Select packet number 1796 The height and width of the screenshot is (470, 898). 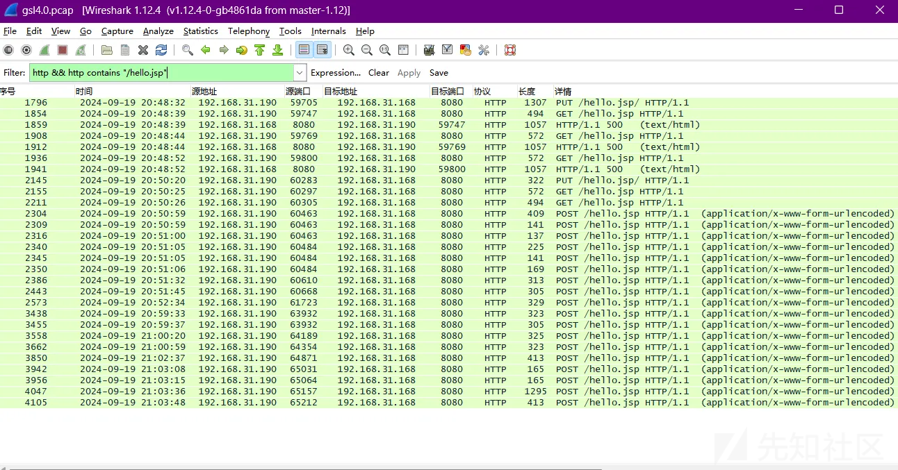pos(448,102)
